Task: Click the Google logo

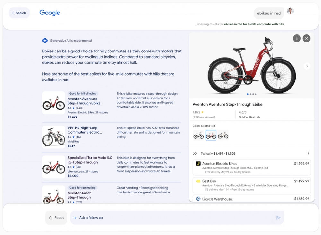Action: click(x=49, y=13)
